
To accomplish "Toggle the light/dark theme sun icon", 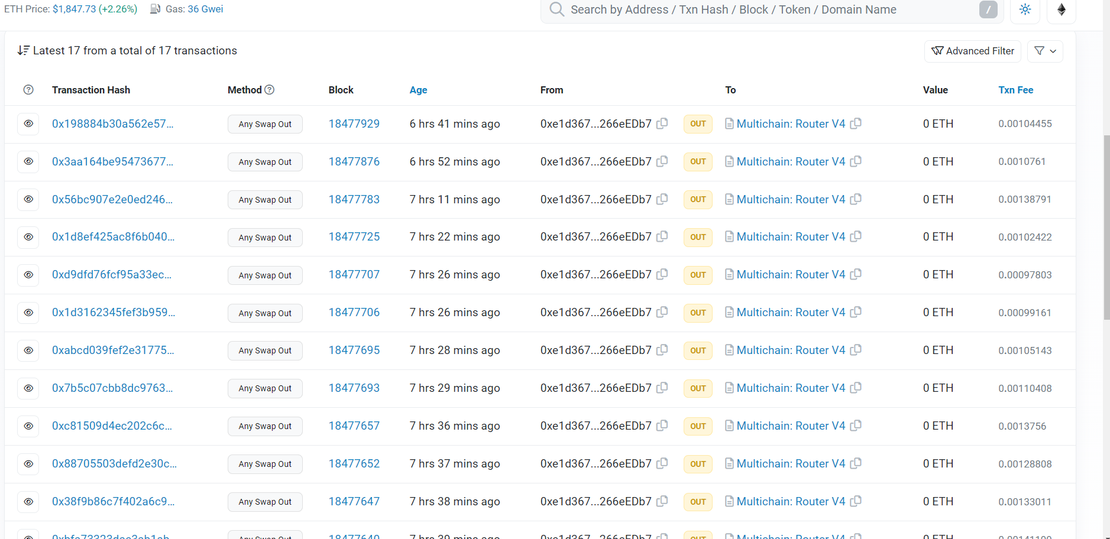I will [1025, 9].
